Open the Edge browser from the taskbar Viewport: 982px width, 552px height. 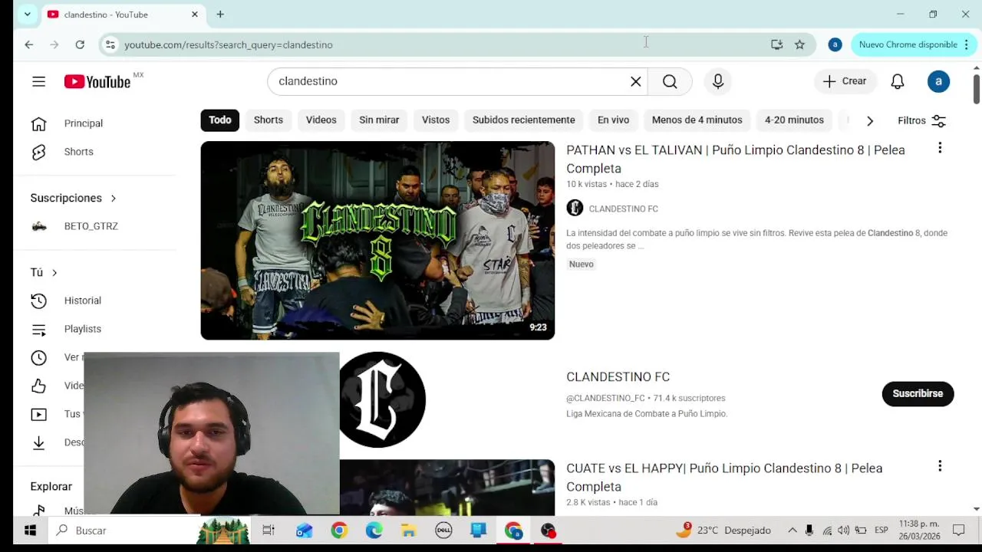374,531
